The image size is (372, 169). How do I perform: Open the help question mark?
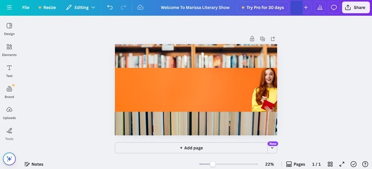tap(365, 164)
